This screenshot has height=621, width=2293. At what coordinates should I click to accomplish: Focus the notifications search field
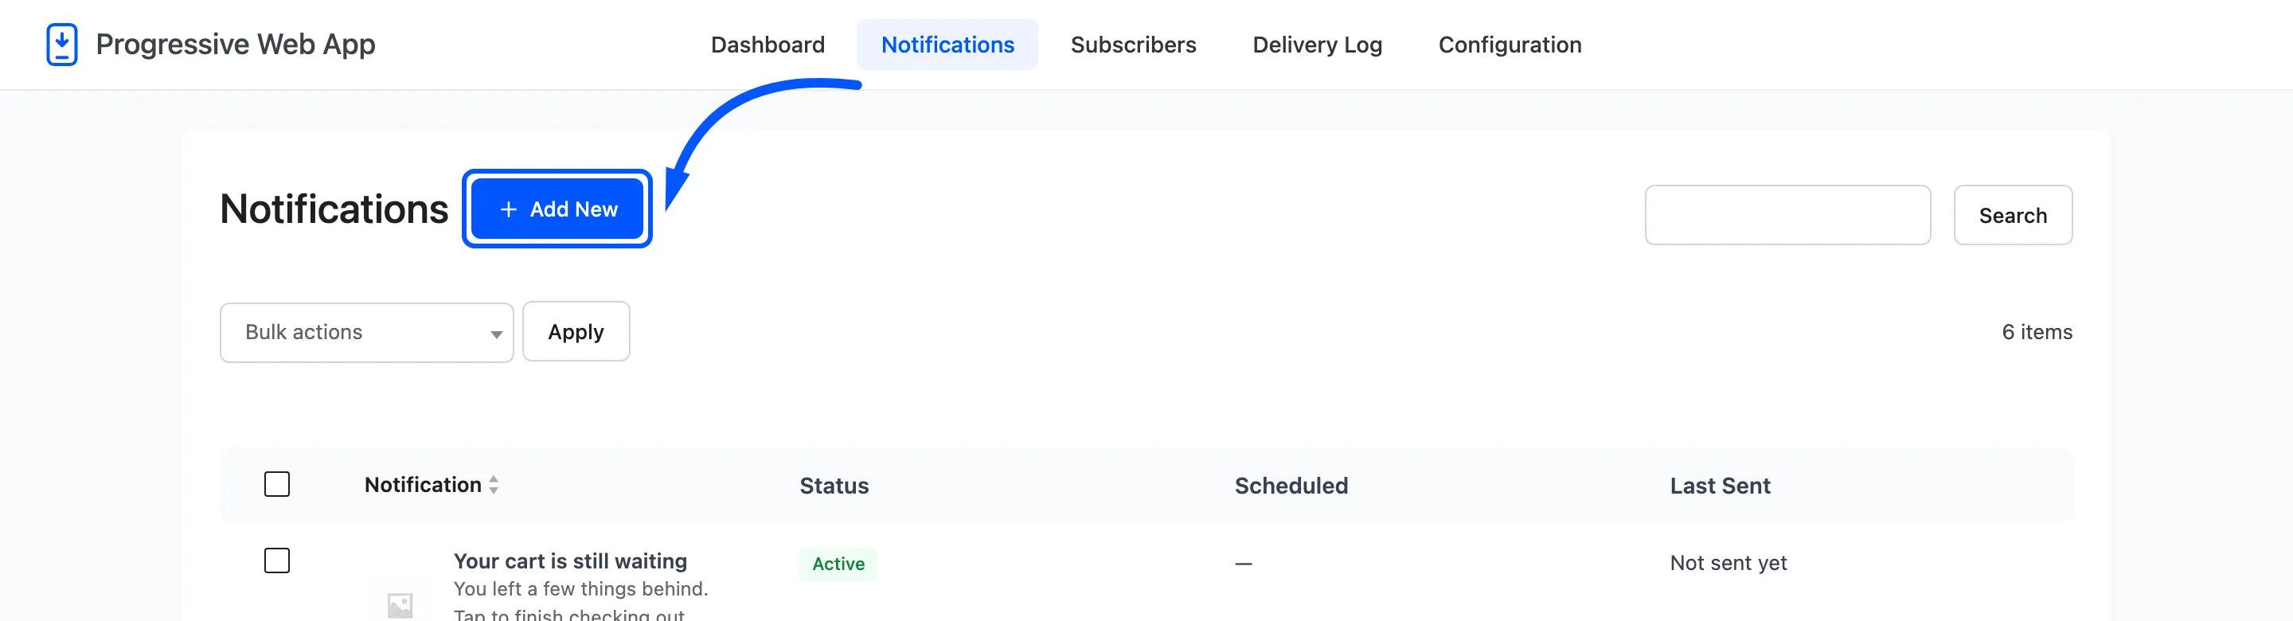1787,215
